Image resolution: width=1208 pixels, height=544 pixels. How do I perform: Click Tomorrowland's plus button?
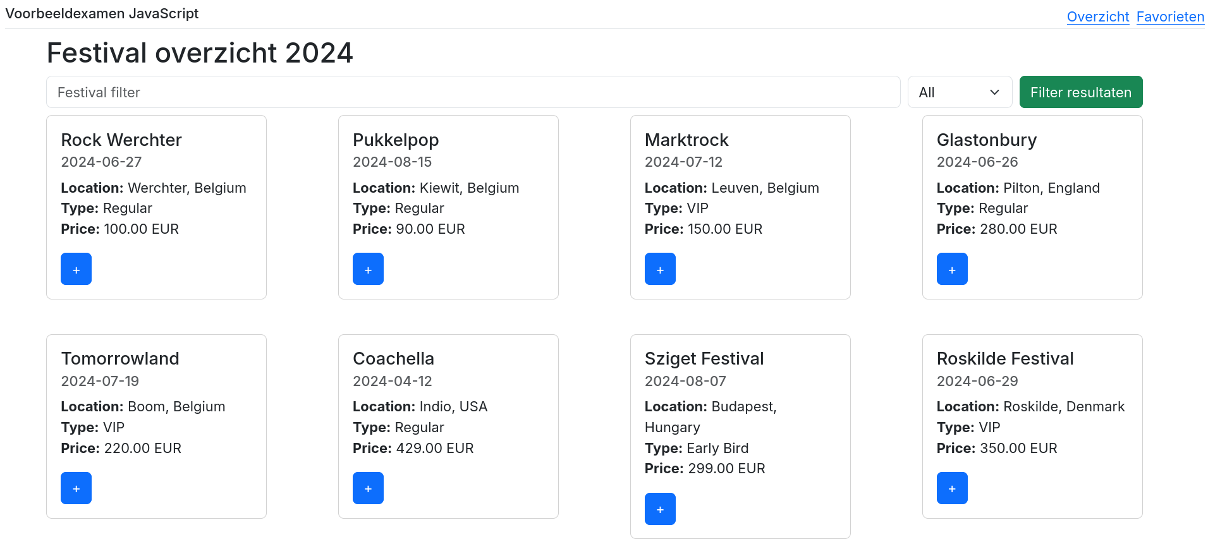click(x=76, y=488)
